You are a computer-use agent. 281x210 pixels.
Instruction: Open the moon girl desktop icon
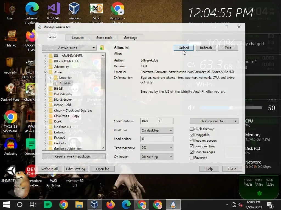click(11, 66)
